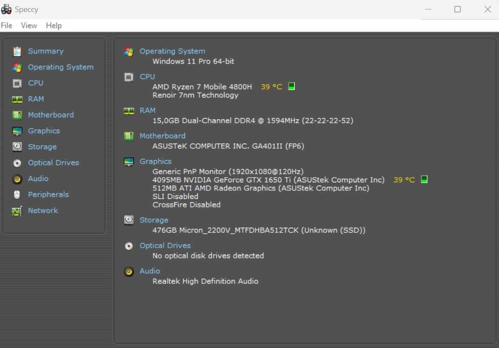Click the RAM icon in main panel
Viewport: 499px width, 348px height.
(129, 111)
